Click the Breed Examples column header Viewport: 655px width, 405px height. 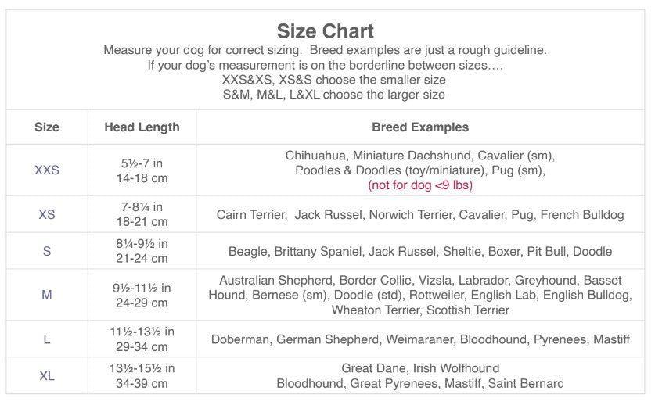pyautogui.click(x=420, y=127)
